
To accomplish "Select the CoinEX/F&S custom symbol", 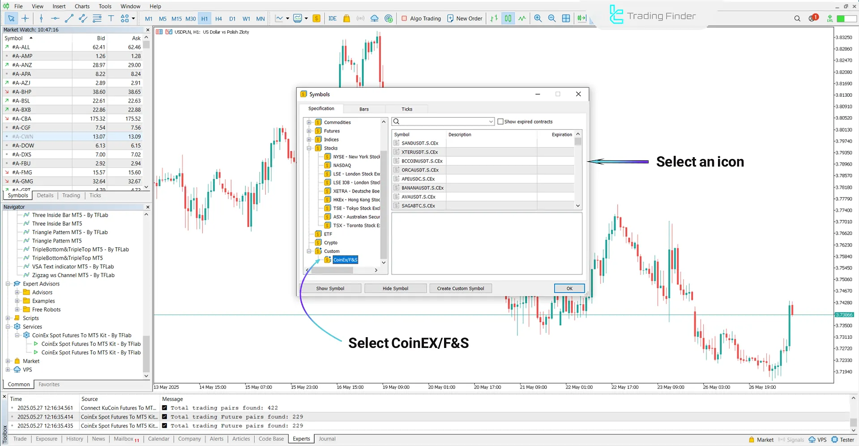I will [345, 260].
